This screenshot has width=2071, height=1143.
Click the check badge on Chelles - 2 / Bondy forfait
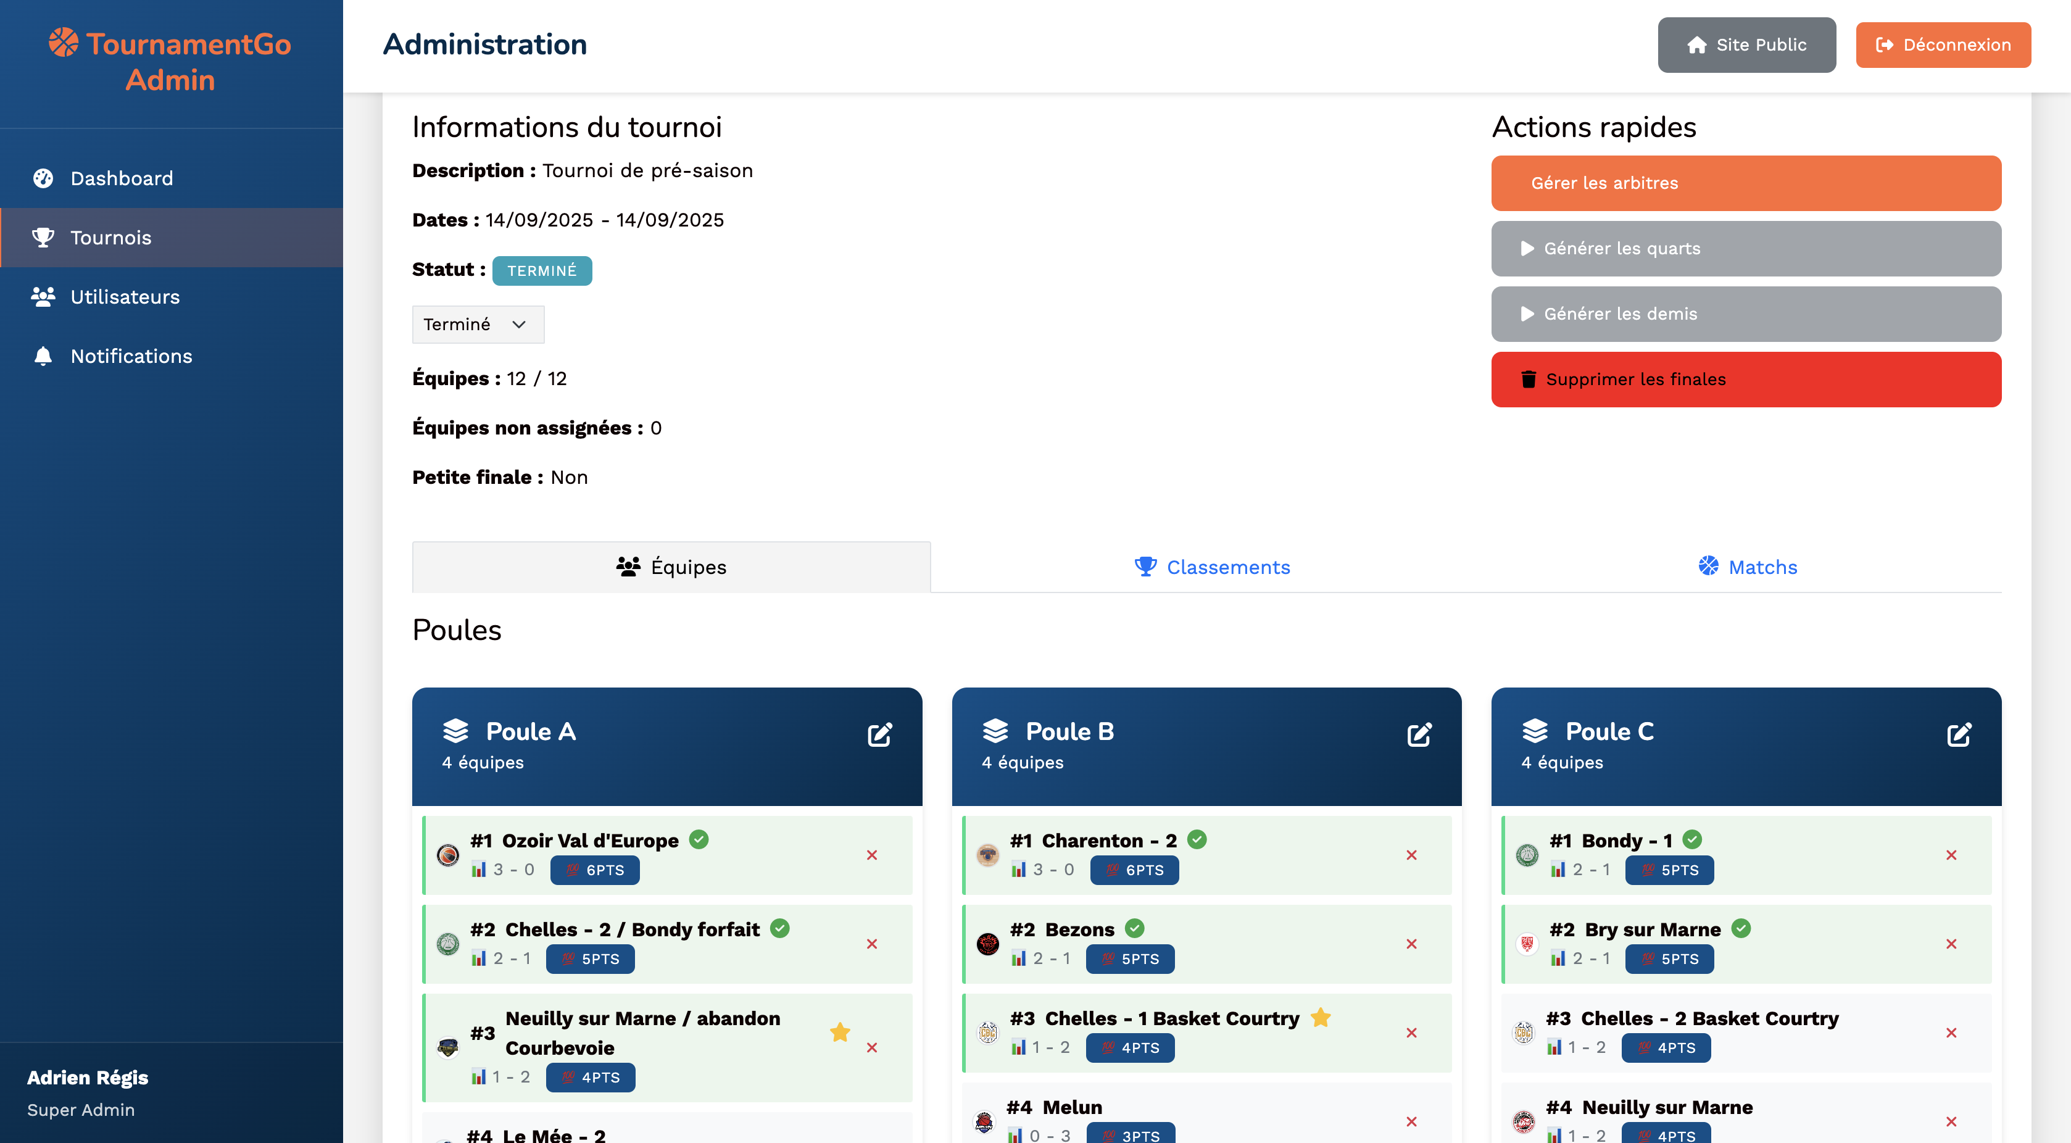pos(779,928)
